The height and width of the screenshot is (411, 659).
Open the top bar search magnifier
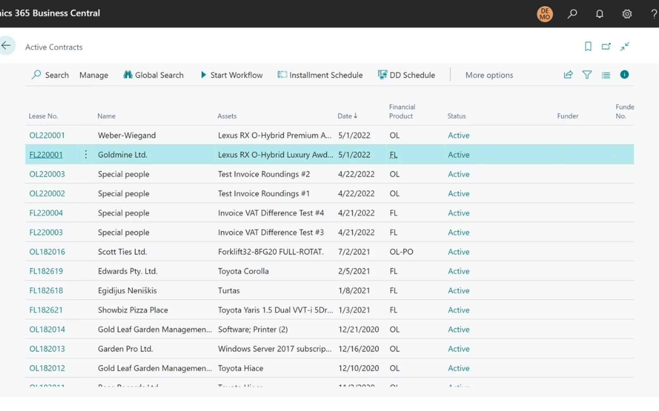click(x=572, y=14)
